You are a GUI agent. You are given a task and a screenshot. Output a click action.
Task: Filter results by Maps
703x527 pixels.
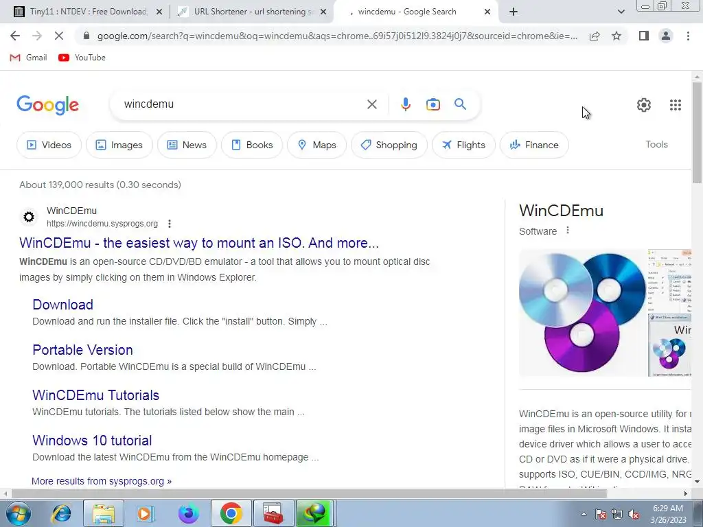coord(317,145)
